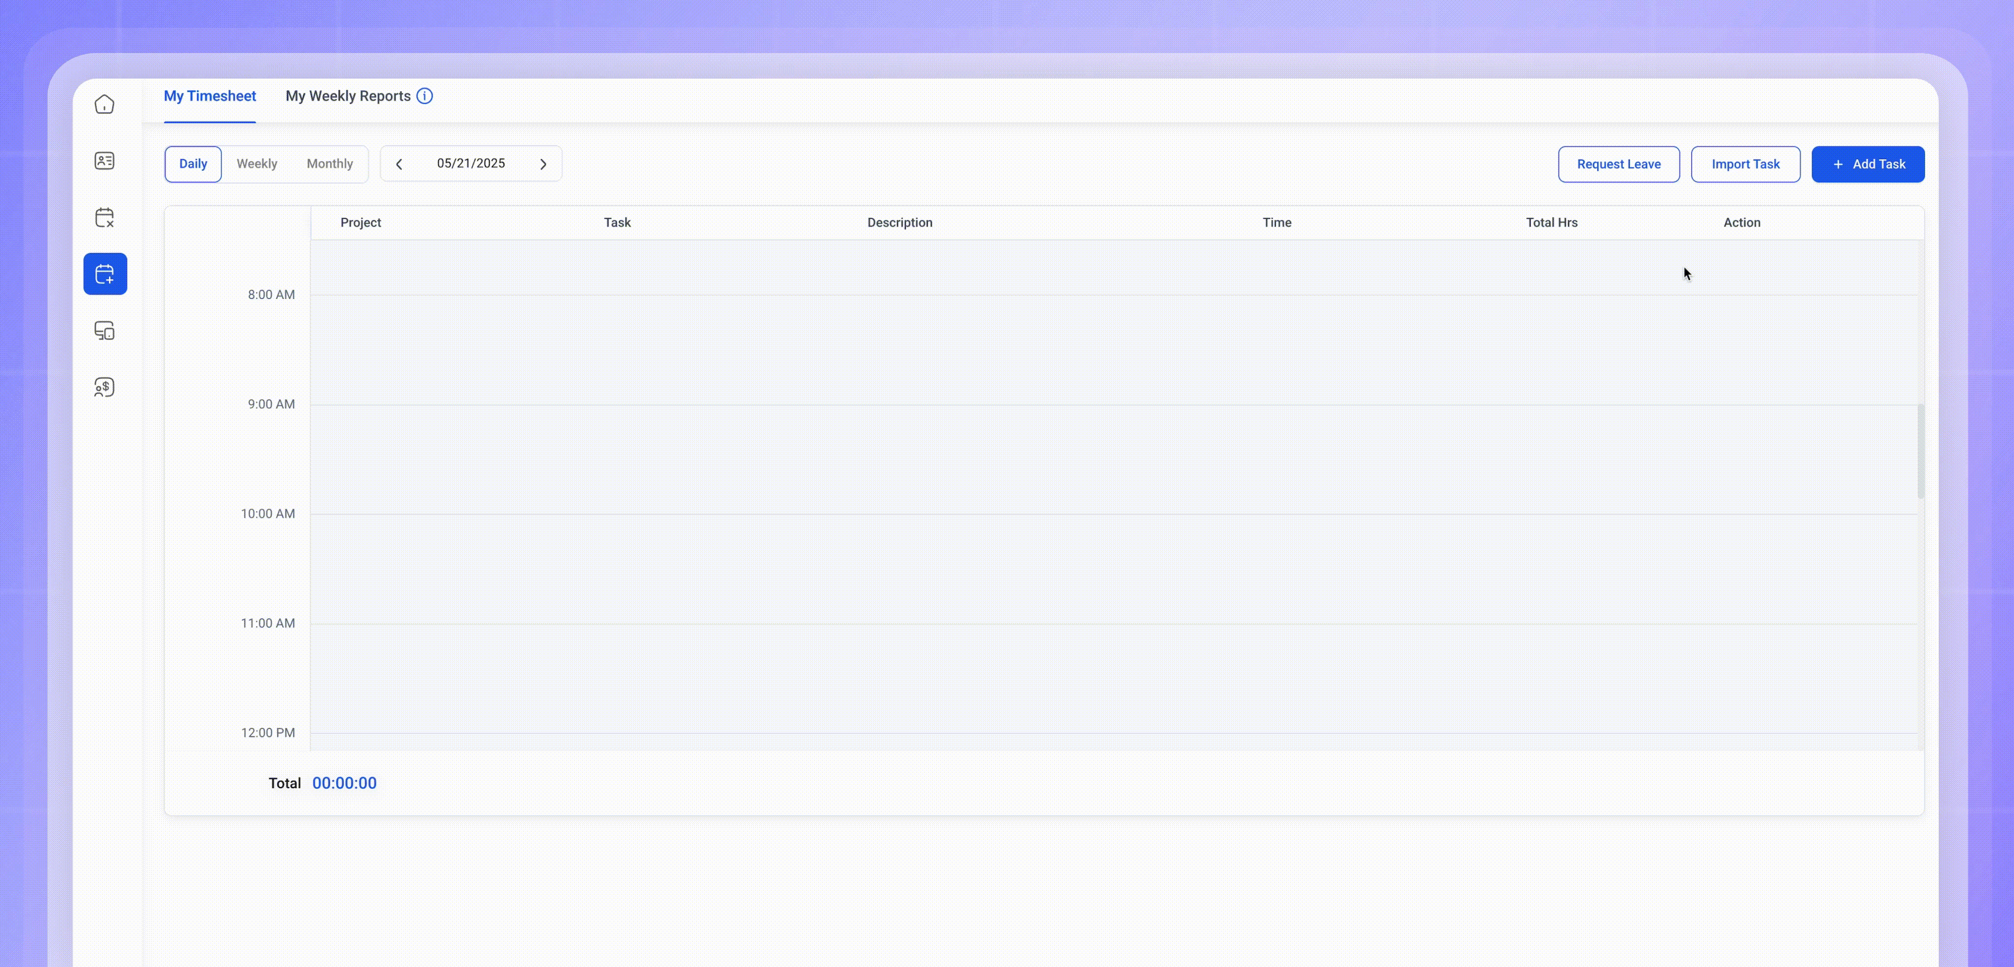Open the devices/monitor sidebar icon
Image resolution: width=2014 pixels, height=967 pixels.
tap(105, 330)
